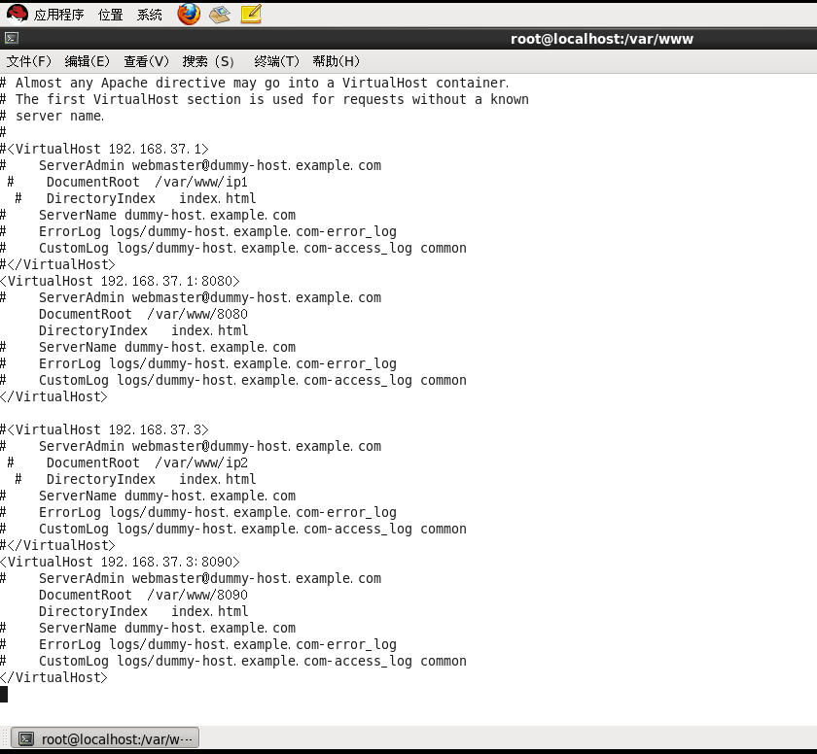Screen dimensions: 817x754
Task: Open the 查看(V) menu
Action: coord(147,61)
